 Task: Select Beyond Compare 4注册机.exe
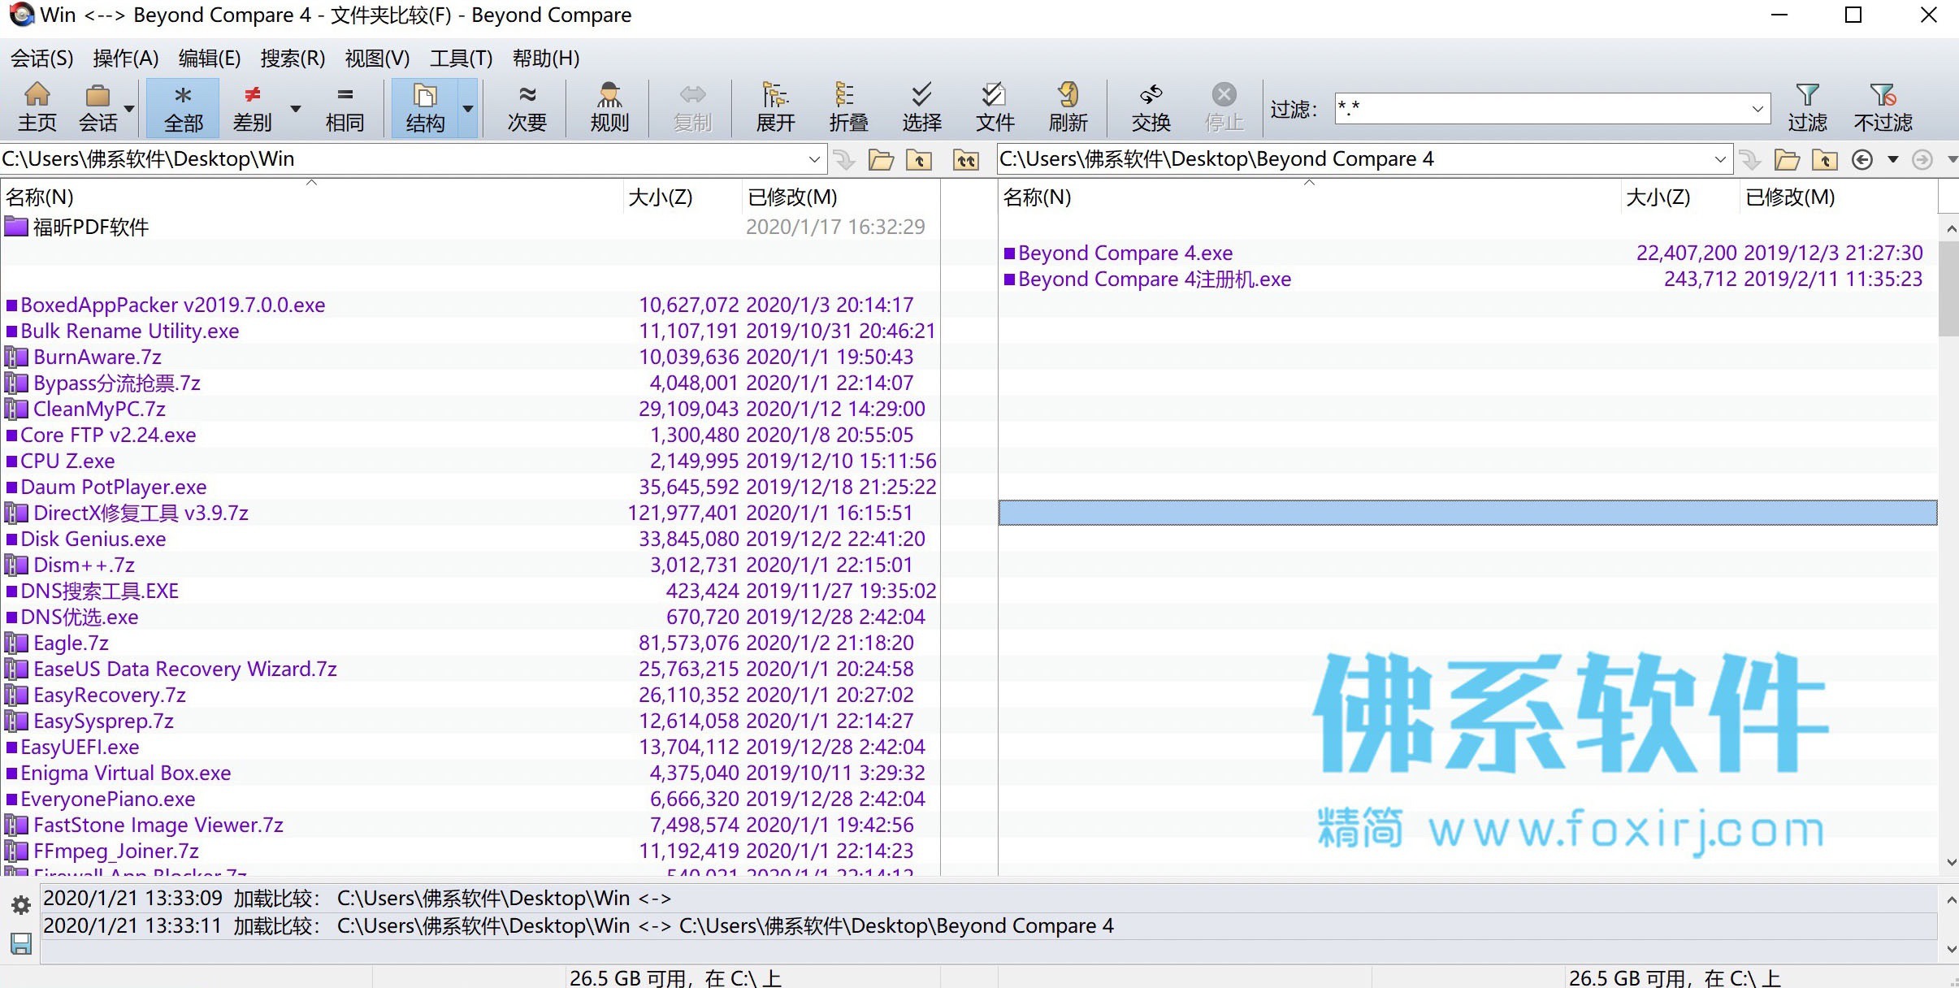tap(1467, 279)
